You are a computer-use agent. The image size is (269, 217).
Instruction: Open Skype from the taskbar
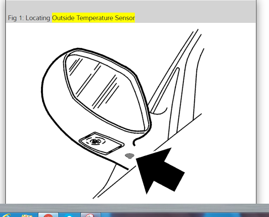click(69, 215)
